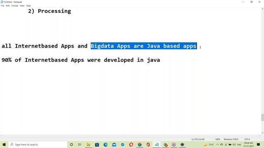Open the Windows Start menu
This screenshot has height=148, width=264.
tap(4, 144)
